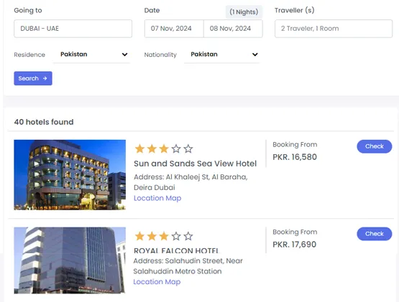This screenshot has width=399, height=302.
Task: Click the Nationality dropdown chevron arrow
Action: tap(255, 55)
